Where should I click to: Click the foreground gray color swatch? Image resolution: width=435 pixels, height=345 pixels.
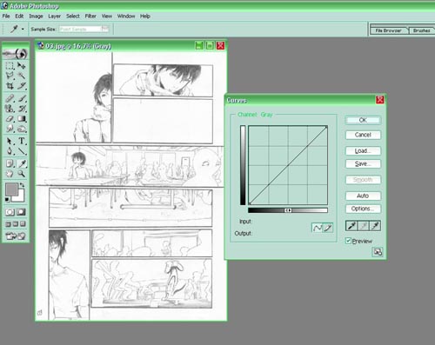(x=11, y=189)
